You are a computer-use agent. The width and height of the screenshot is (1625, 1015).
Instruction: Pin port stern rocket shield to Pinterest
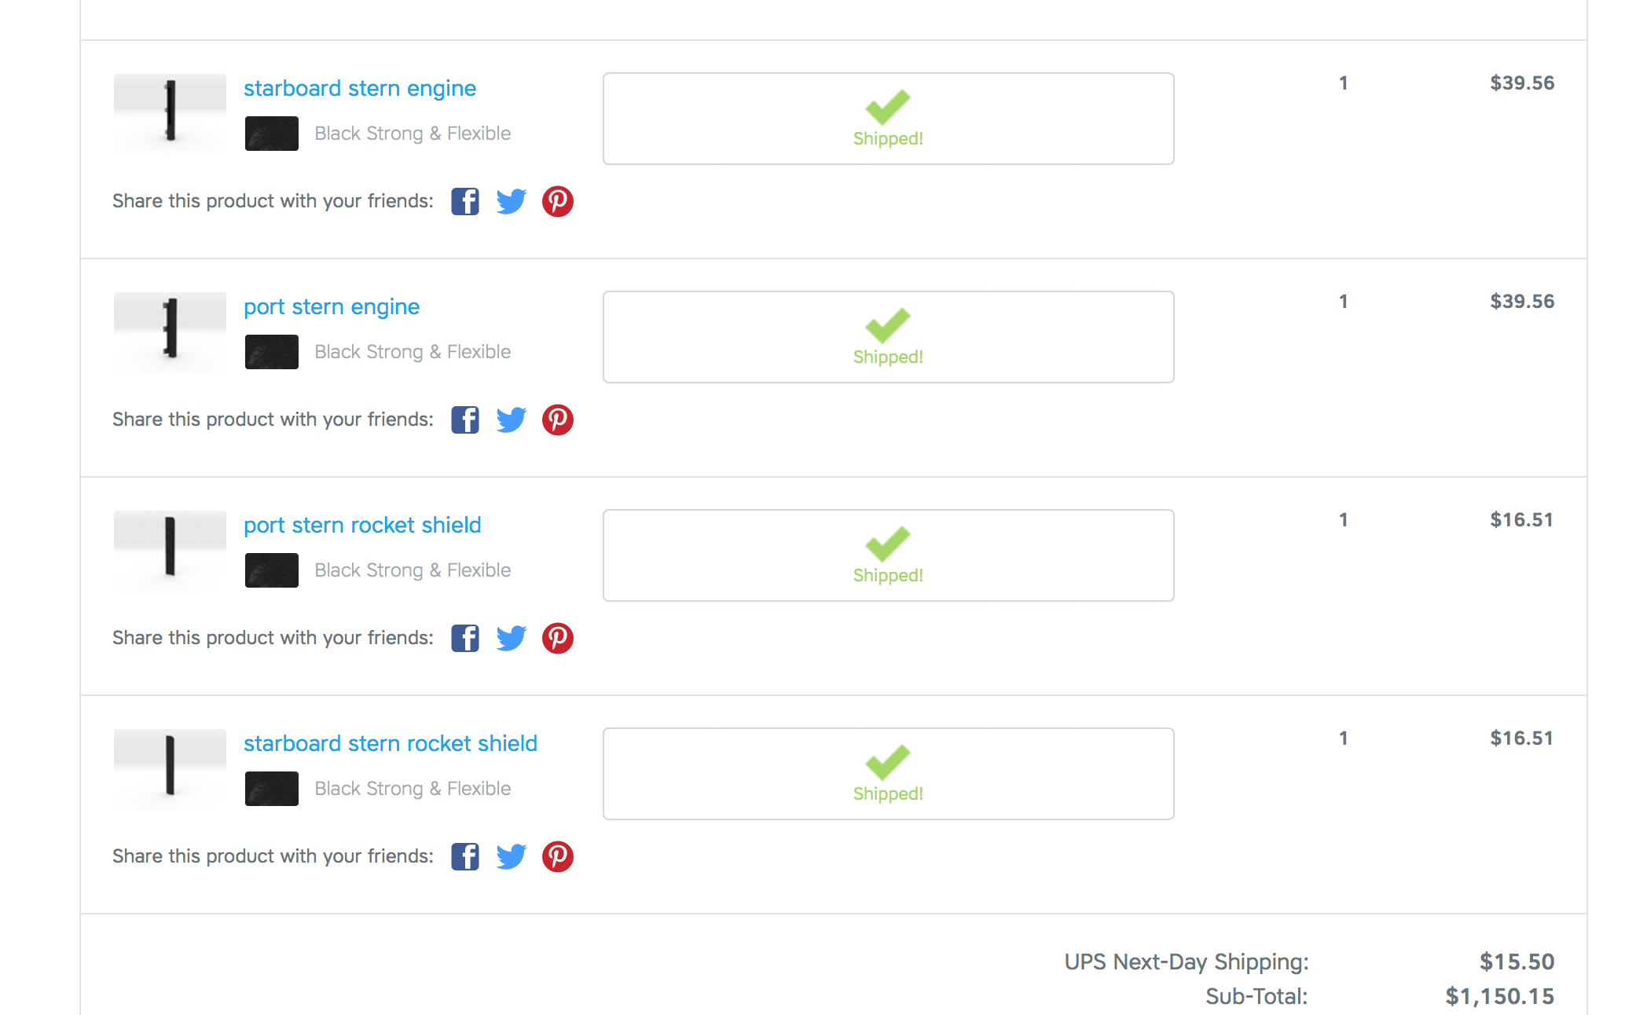pyautogui.click(x=558, y=639)
